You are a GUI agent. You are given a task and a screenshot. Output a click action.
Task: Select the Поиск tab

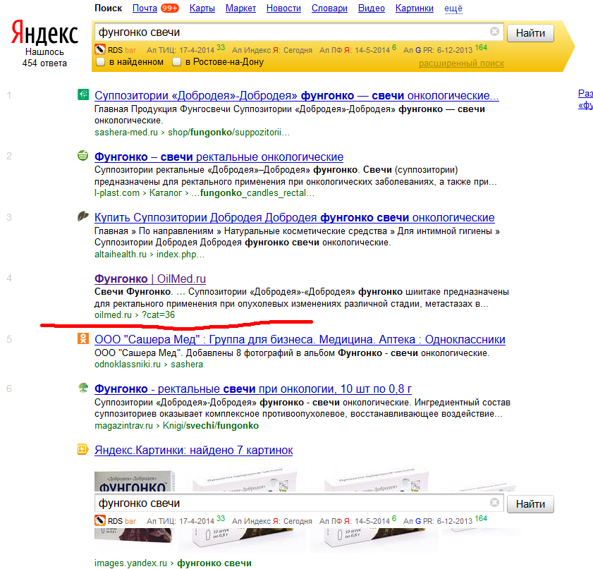(x=108, y=8)
